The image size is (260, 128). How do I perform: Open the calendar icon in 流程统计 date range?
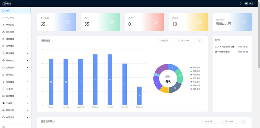pos(199,41)
